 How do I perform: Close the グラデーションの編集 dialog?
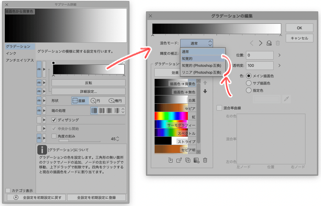pos(150,16)
